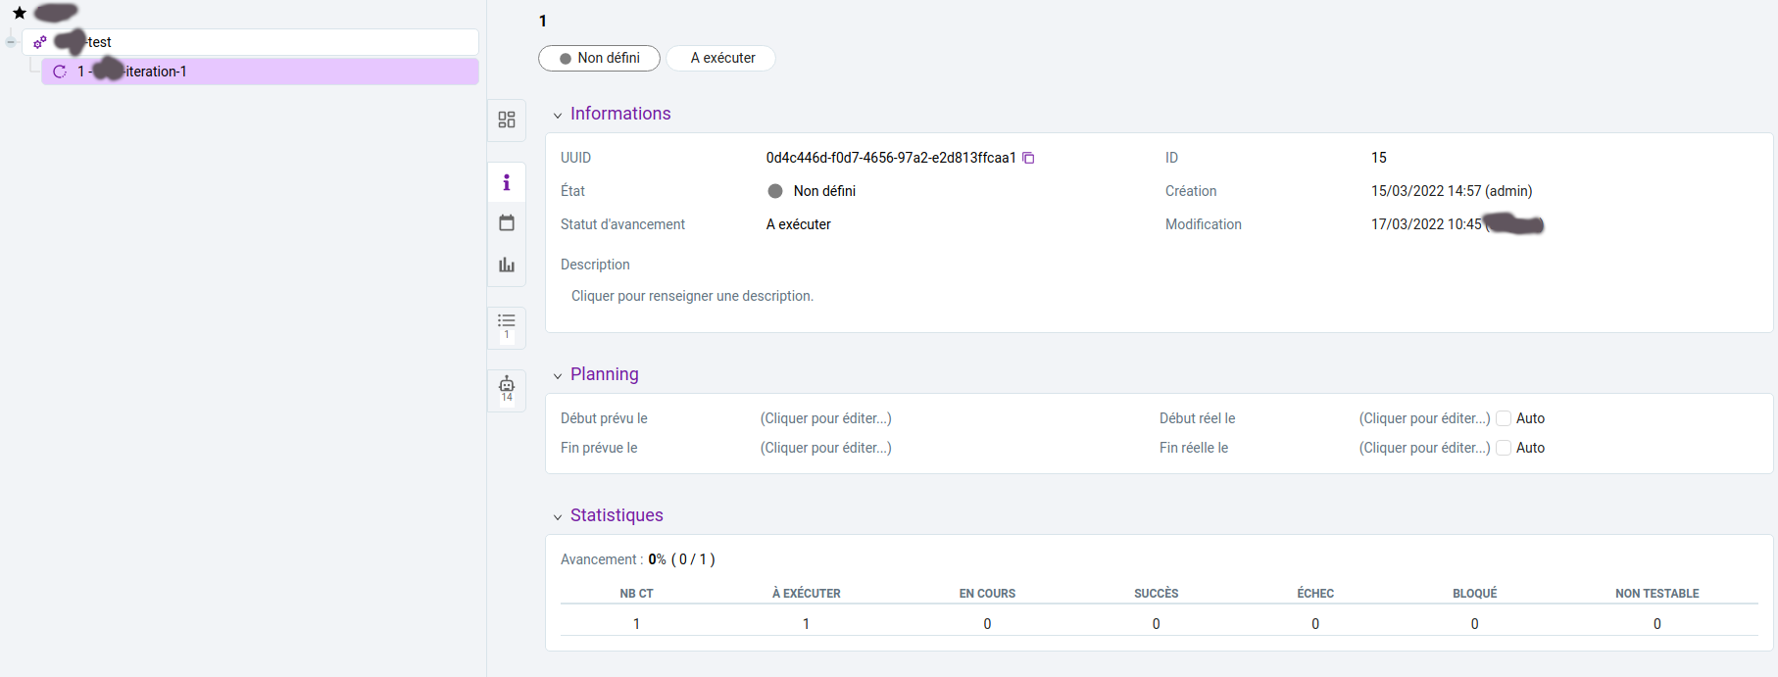The height and width of the screenshot is (677, 1778).
Task: Copy the UUID with the copy icon
Action: click(1028, 158)
